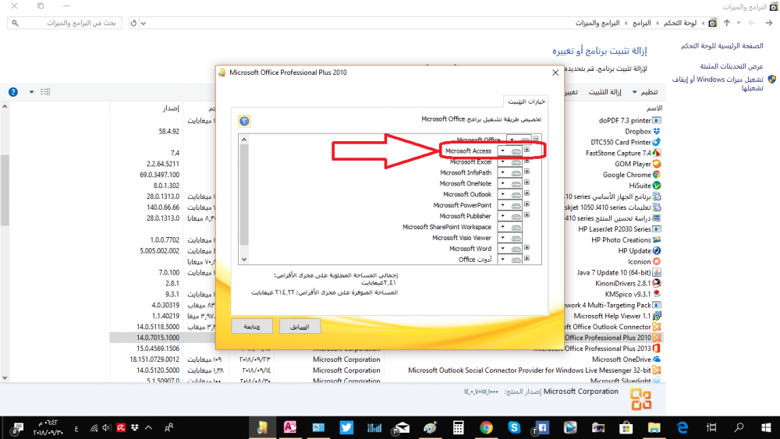Collapse the Microsoft Office root tree node

[536, 139]
